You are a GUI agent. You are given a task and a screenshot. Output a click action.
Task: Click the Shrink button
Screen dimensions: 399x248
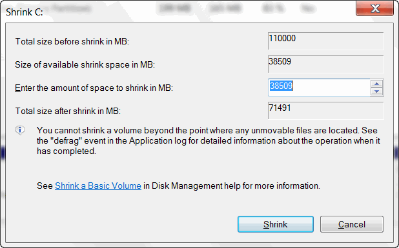[x=276, y=224]
